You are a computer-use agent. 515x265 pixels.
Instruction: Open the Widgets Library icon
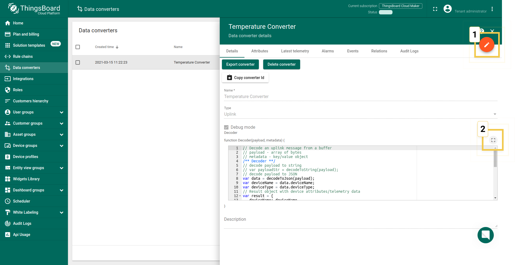pos(8,179)
